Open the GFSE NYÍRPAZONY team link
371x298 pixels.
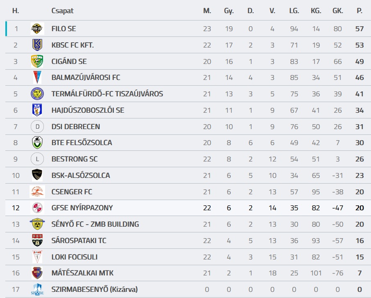[82, 208]
